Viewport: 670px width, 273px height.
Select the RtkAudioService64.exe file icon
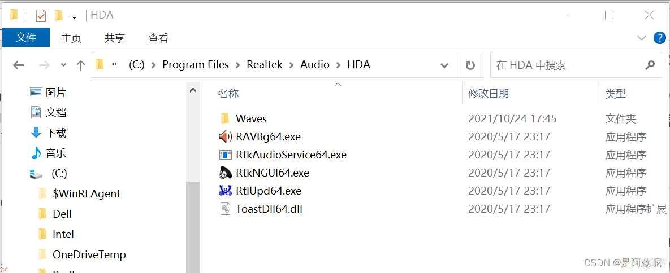pyautogui.click(x=225, y=155)
